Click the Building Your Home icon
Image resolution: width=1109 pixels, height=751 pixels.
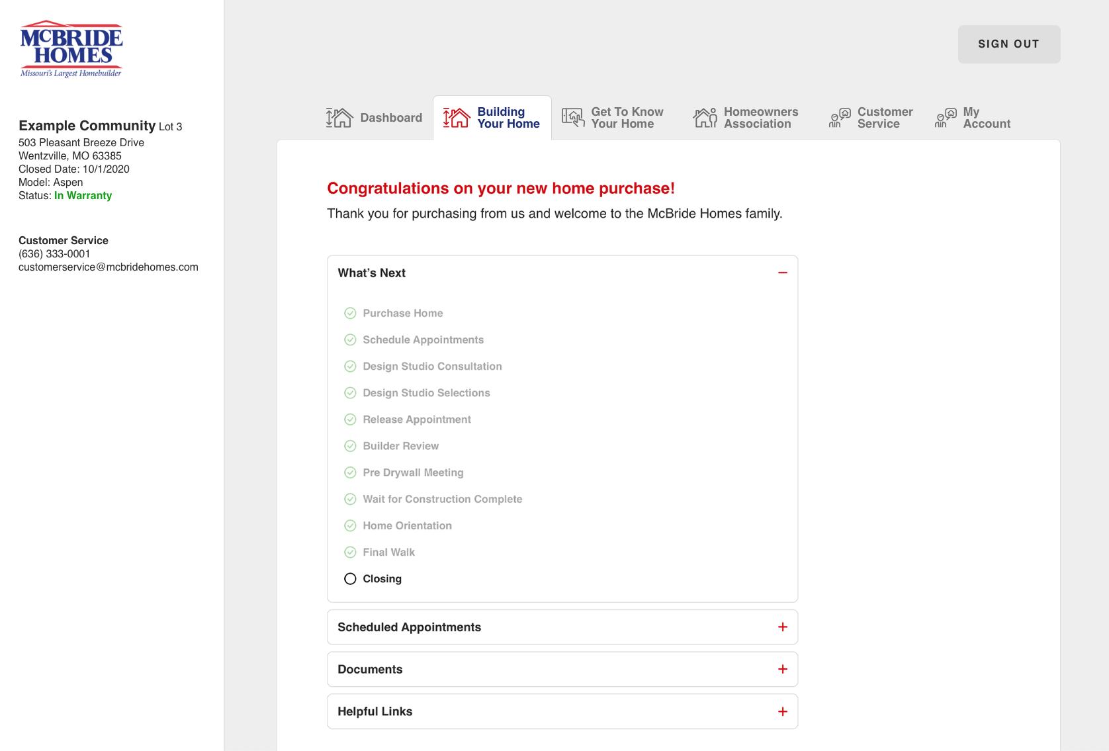pyautogui.click(x=457, y=118)
